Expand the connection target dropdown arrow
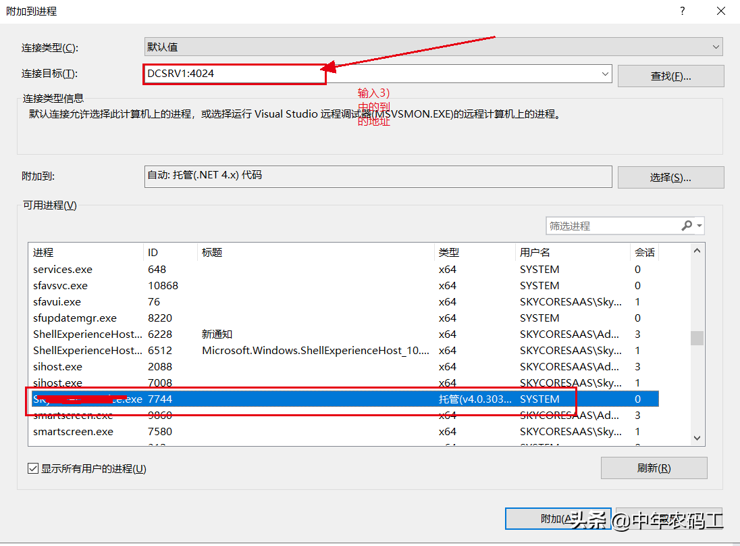Viewport: 740px width, 546px height. tap(604, 74)
